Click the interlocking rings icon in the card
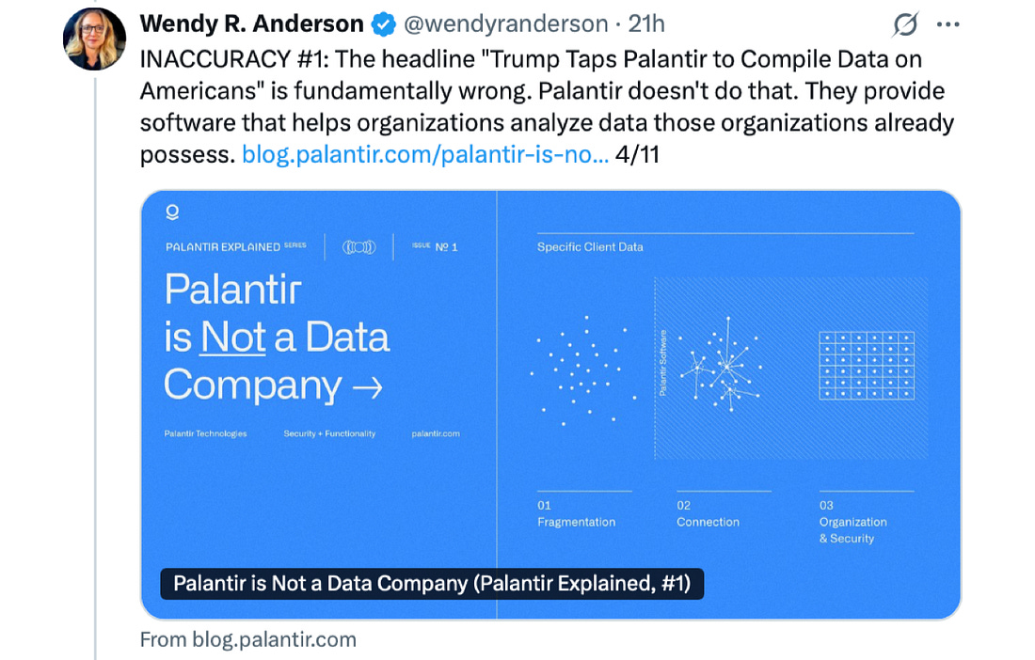This screenshot has height=660, width=1035. tap(358, 247)
